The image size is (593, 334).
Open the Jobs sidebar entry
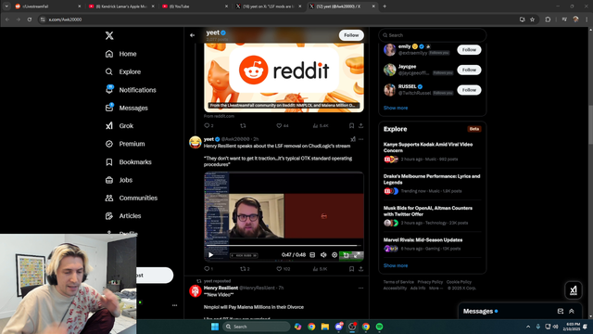point(119,180)
